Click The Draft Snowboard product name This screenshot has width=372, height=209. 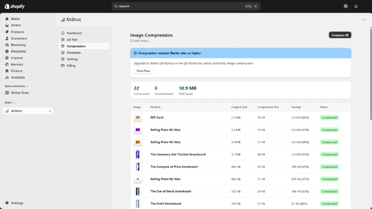click(166, 203)
